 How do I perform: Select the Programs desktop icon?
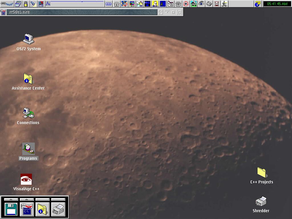(x=28, y=149)
